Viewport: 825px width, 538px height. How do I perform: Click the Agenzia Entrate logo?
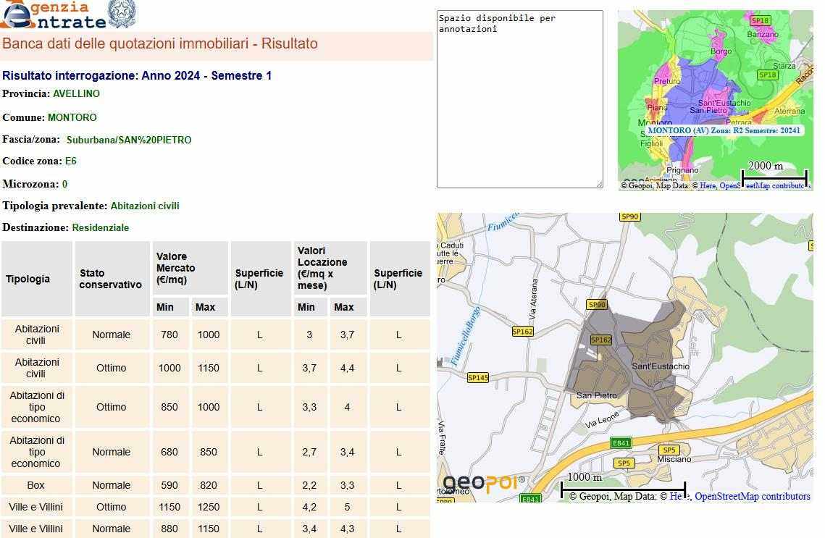(54, 14)
